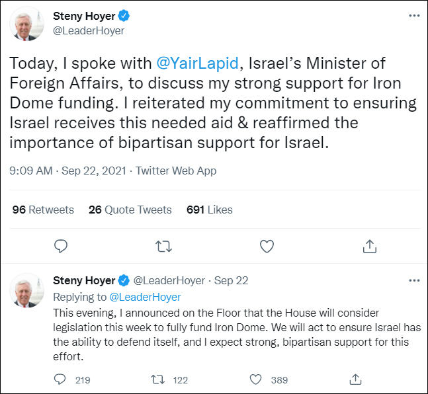Share the main tweet
428x394 pixels.
click(370, 247)
